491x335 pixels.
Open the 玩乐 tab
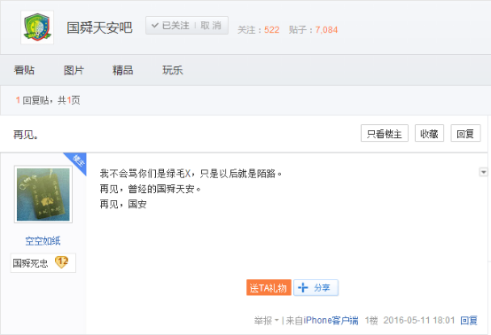[x=173, y=70]
